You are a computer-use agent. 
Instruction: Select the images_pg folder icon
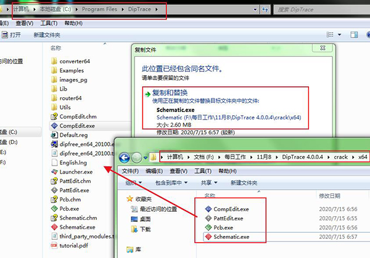[54, 79]
